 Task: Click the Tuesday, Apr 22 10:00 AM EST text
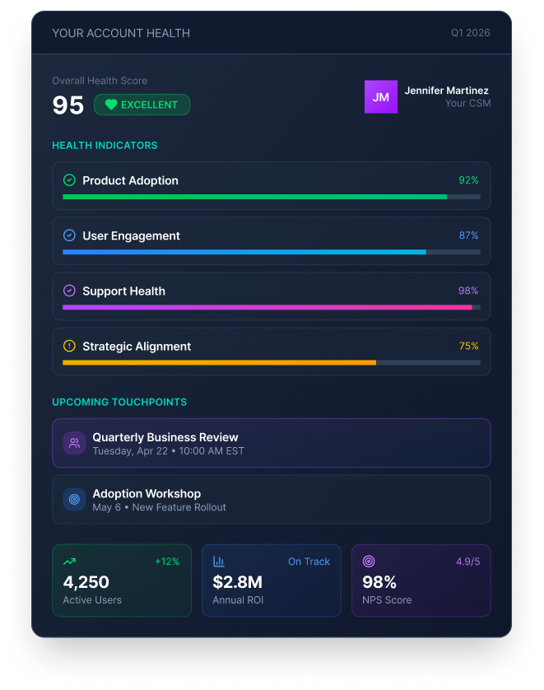coord(169,451)
